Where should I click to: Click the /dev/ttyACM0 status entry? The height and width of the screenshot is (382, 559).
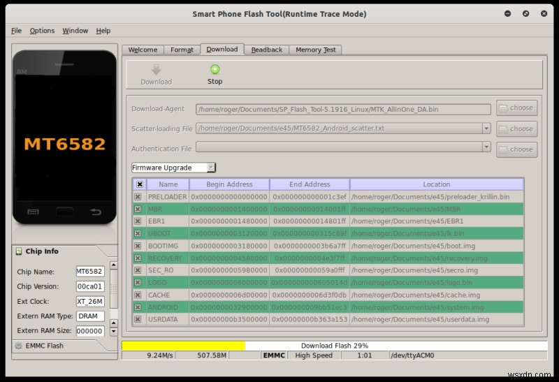pyautogui.click(x=467, y=355)
